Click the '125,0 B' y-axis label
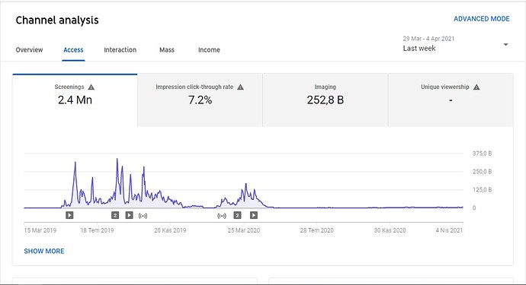 pyautogui.click(x=482, y=190)
